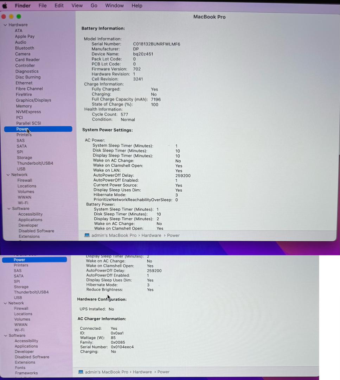Image resolution: width=340 pixels, height=380 pixels.
Task: Open the Apple menu
Action: 5,6
